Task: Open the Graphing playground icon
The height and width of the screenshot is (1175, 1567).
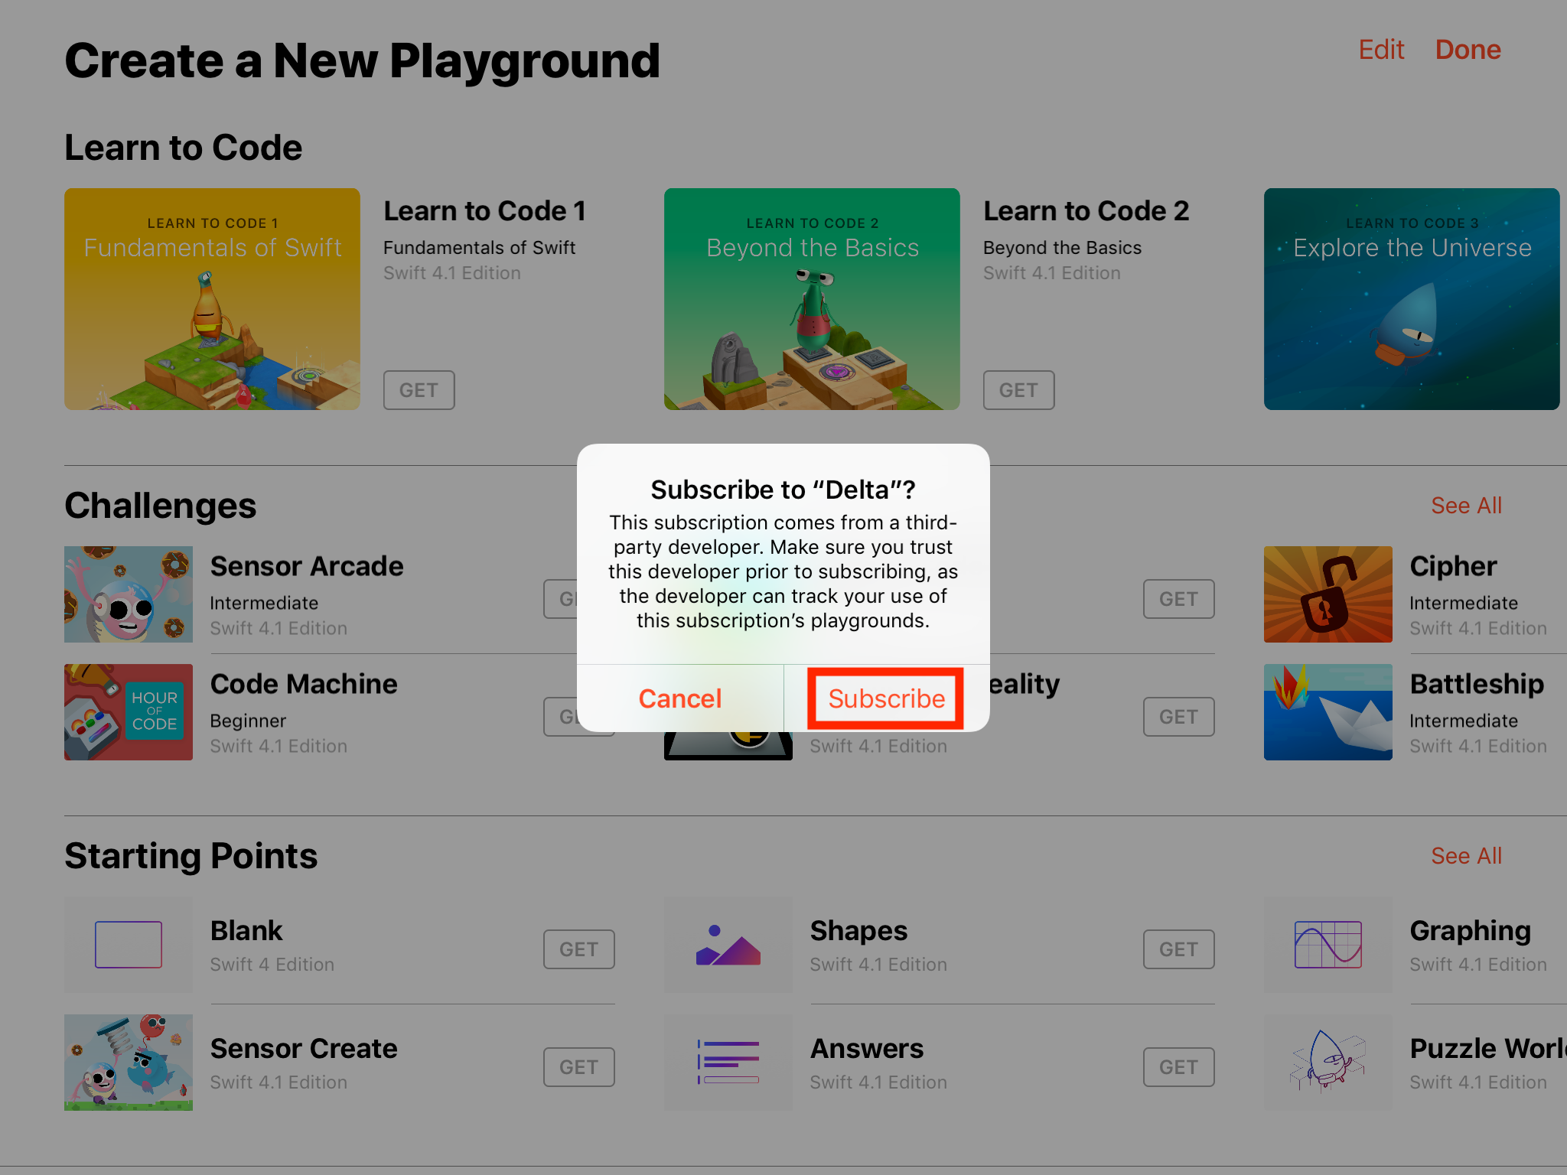Action: 1328,945
